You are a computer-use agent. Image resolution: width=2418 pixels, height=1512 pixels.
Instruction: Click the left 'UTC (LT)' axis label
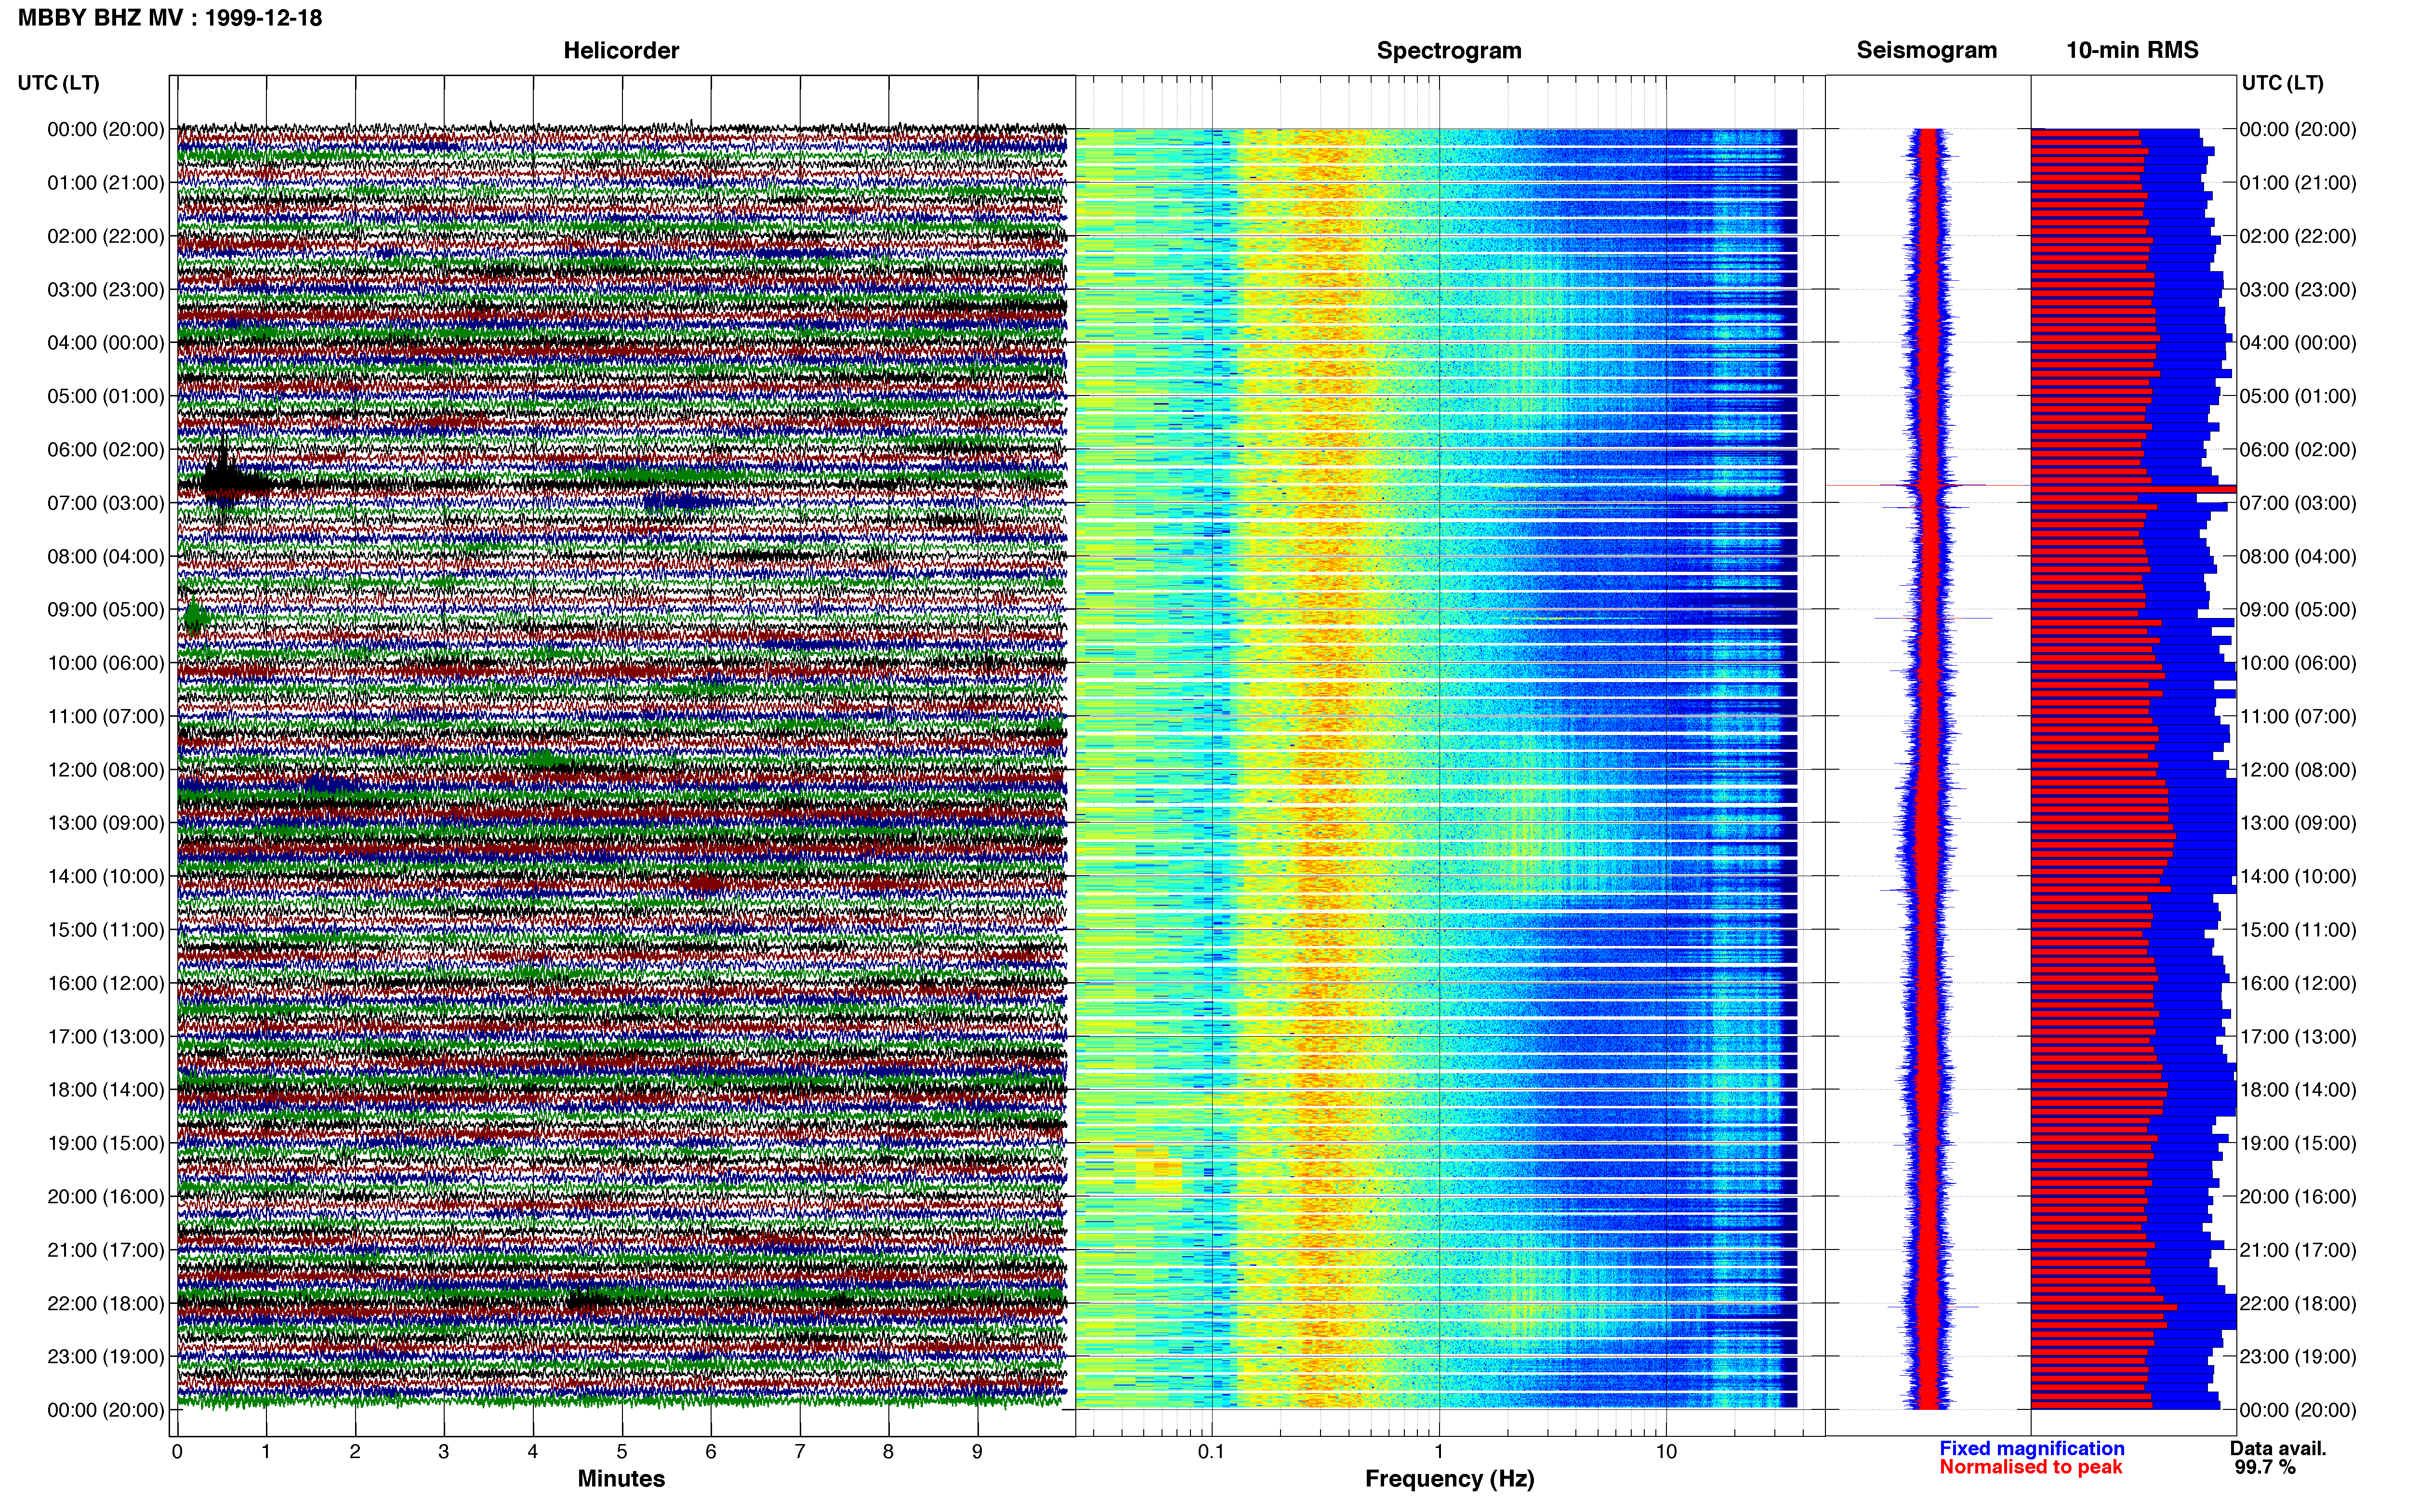(58, 83)
